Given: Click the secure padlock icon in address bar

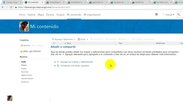Looking at the screenshot, I should click(16, 7).
